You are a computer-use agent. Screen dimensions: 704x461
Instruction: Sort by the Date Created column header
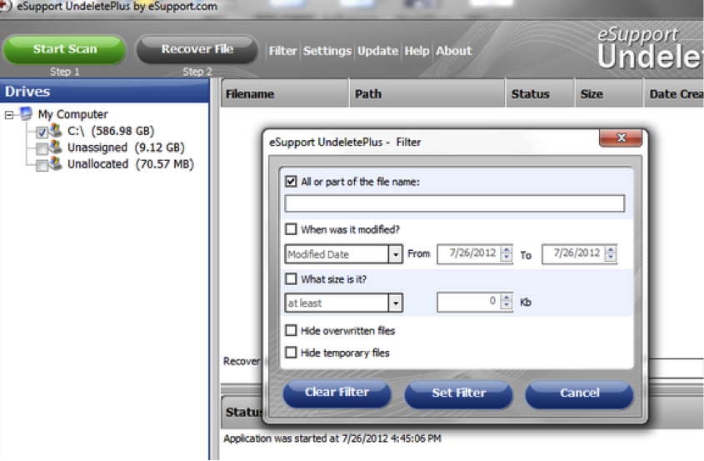pos(673,93)
